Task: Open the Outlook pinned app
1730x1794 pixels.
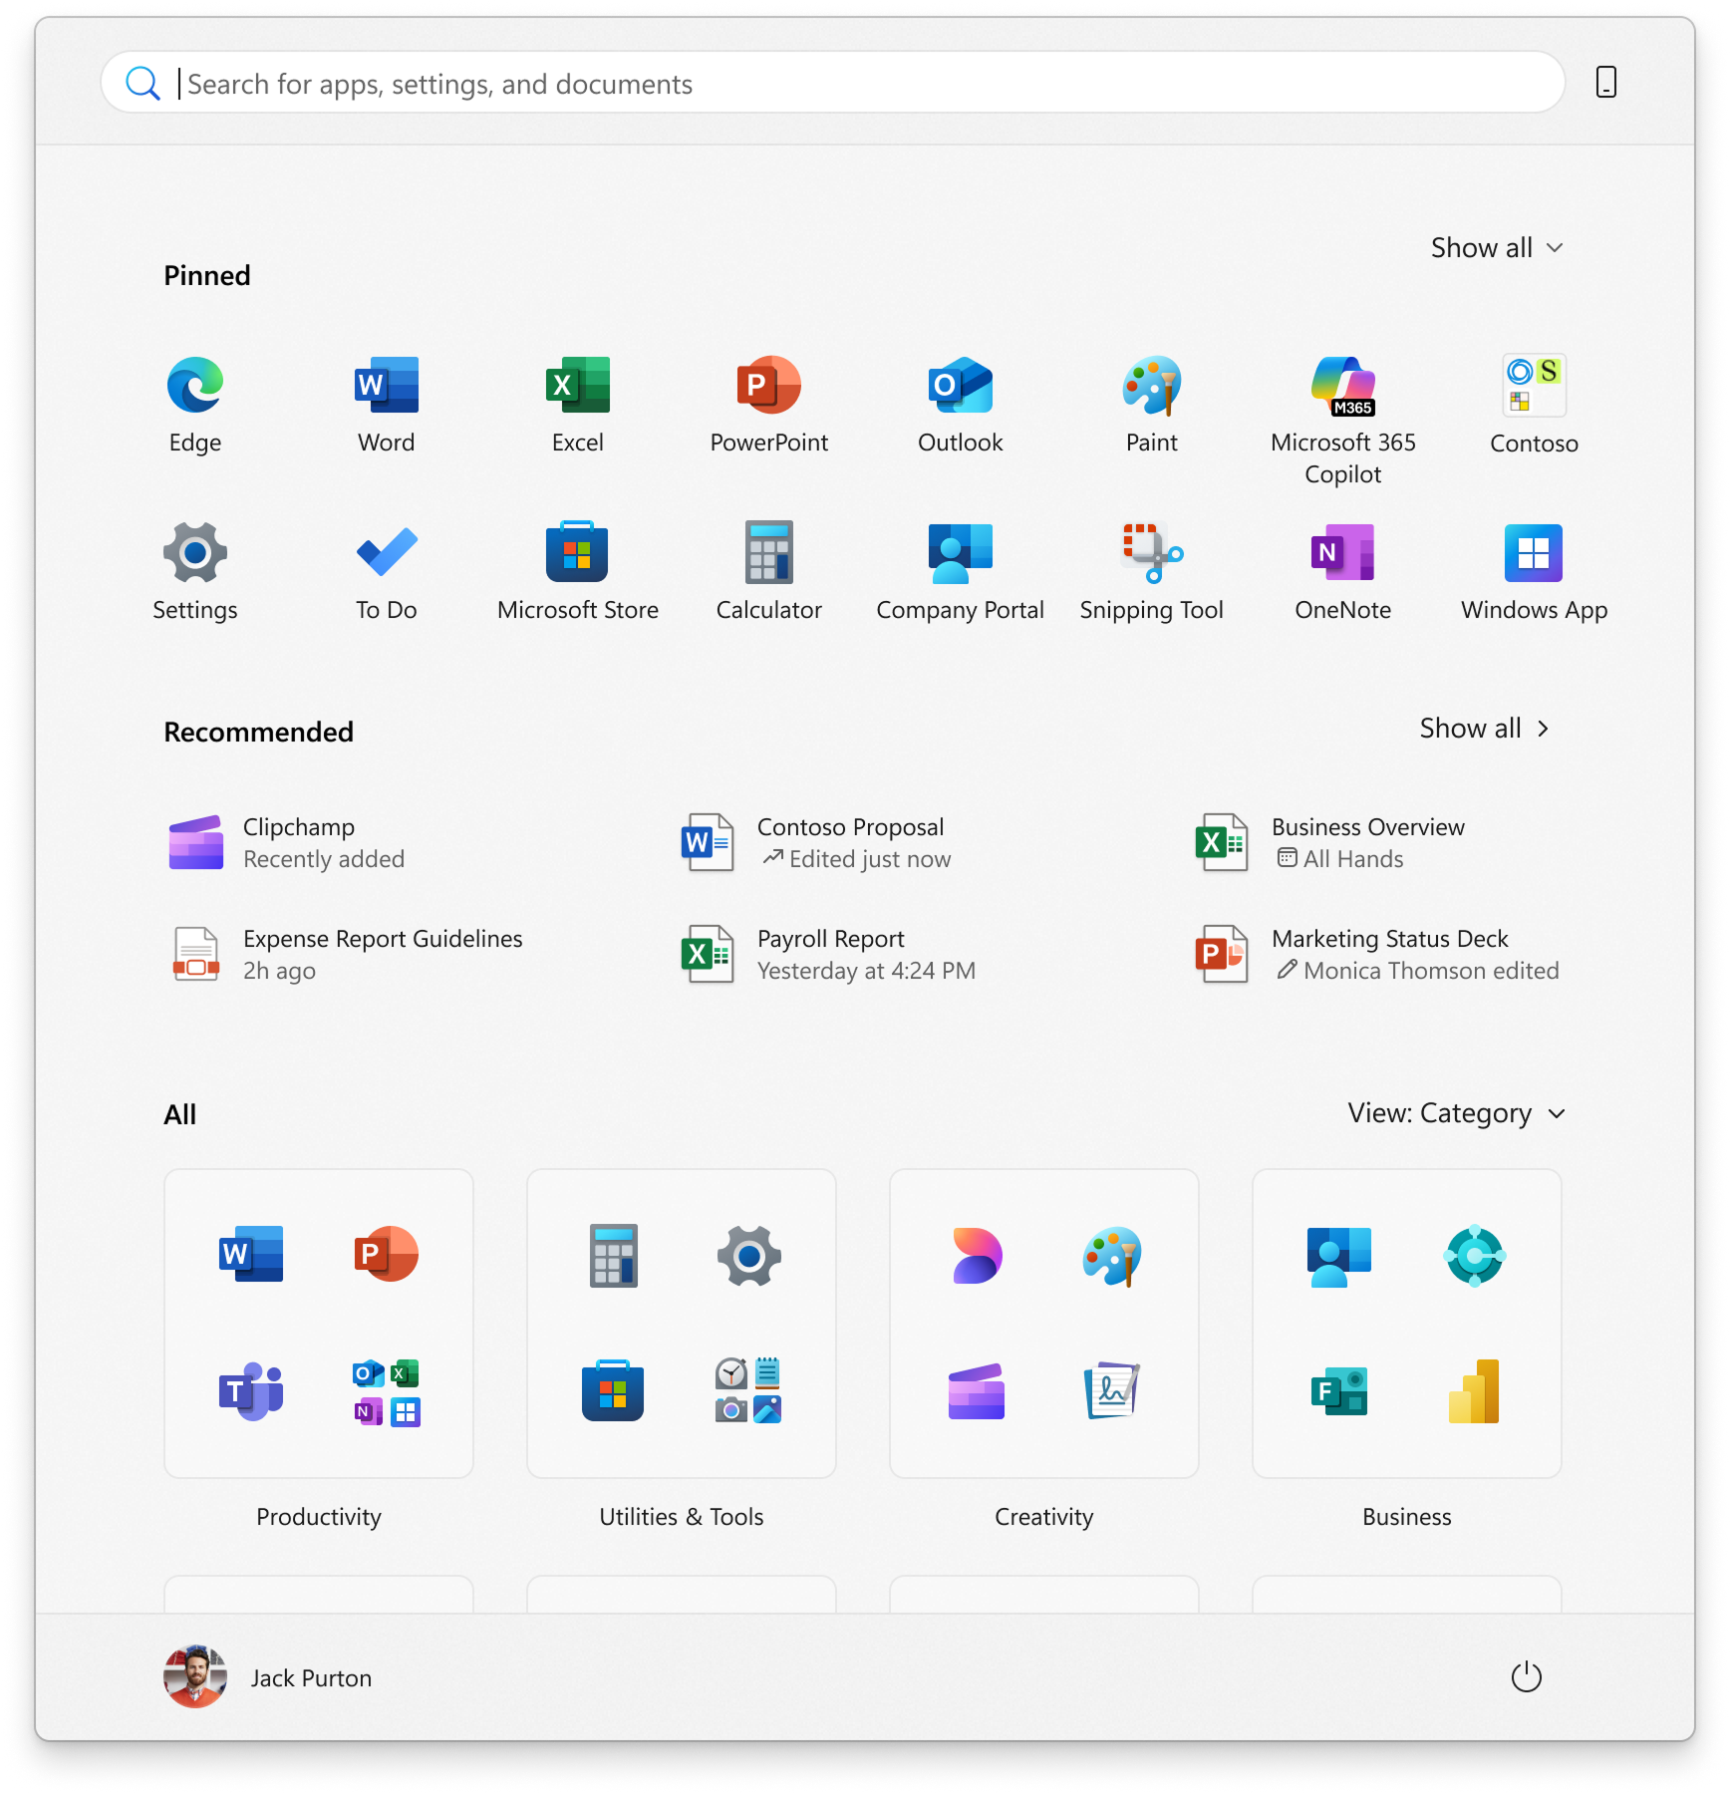Action: 961,404
